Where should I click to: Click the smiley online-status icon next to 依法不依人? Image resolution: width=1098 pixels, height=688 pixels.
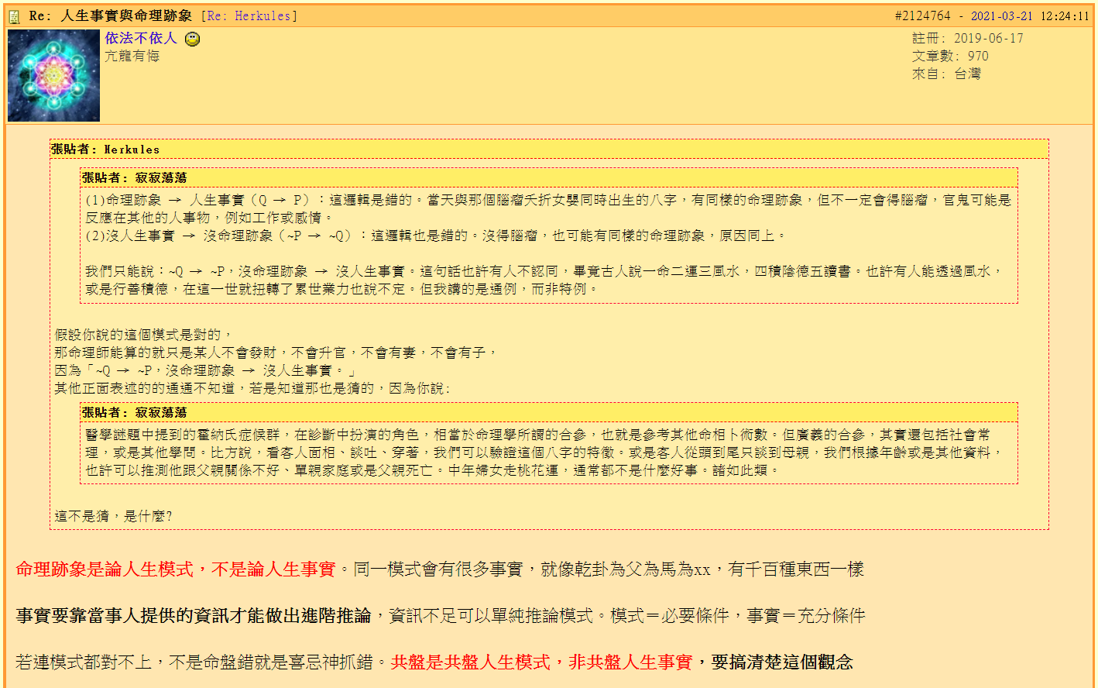192,40
